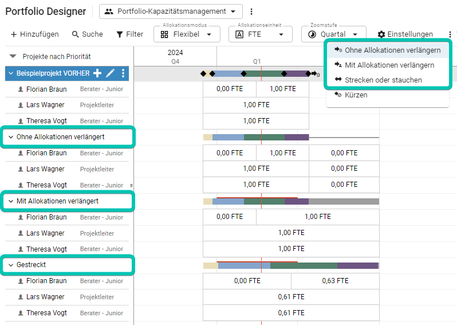Click the Hinzufügen plus icon
This screenshot has height=325, width=457.
[x=14, y=34]
